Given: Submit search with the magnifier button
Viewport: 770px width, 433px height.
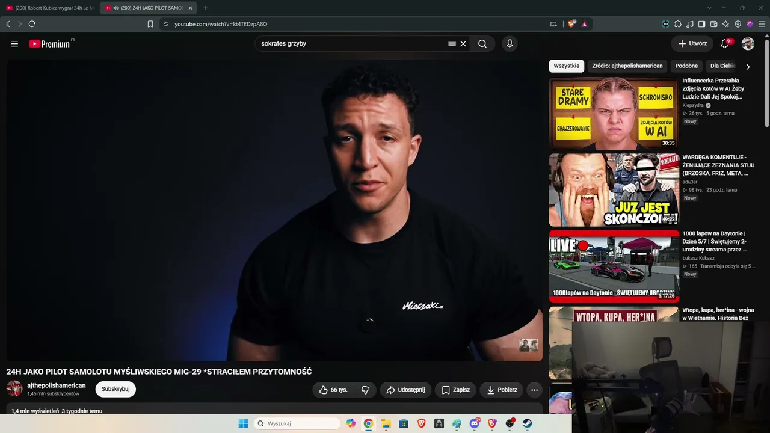Looking at the screenshot, I should [x=482, y=44].
